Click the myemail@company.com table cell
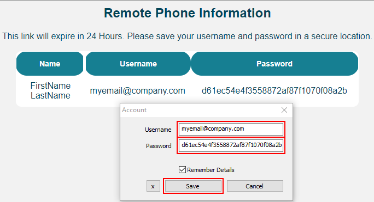The image size is (374, 202). (x=138, y=90)
